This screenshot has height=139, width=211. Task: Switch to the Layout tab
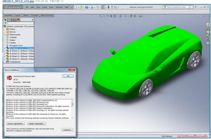tap(17, 15)
